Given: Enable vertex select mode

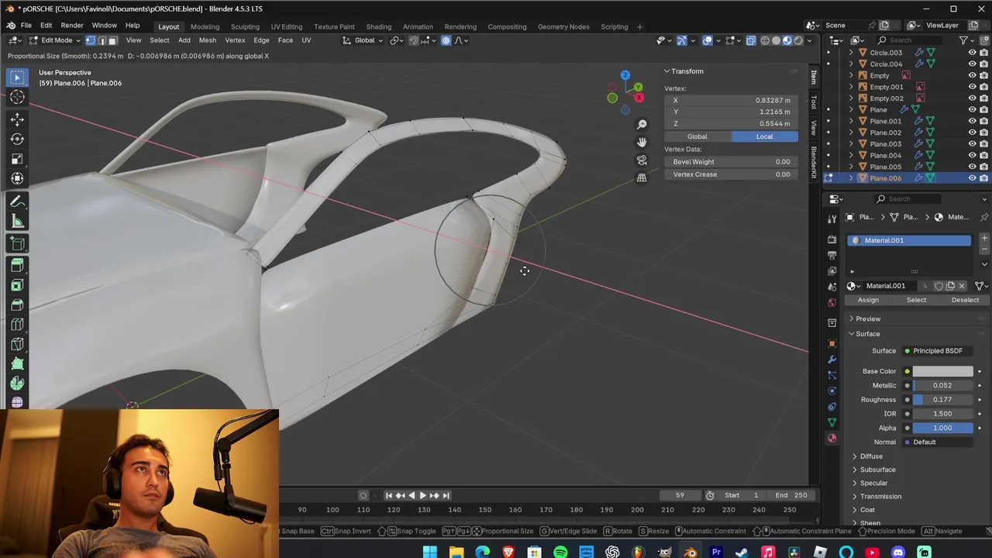Looking at the screenshot, I should click(90, 40).
